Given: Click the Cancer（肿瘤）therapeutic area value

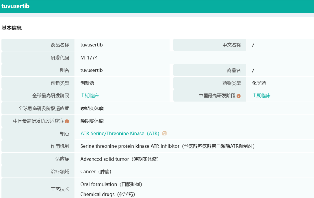Looking at the screenshot, I should click(96, 172).
